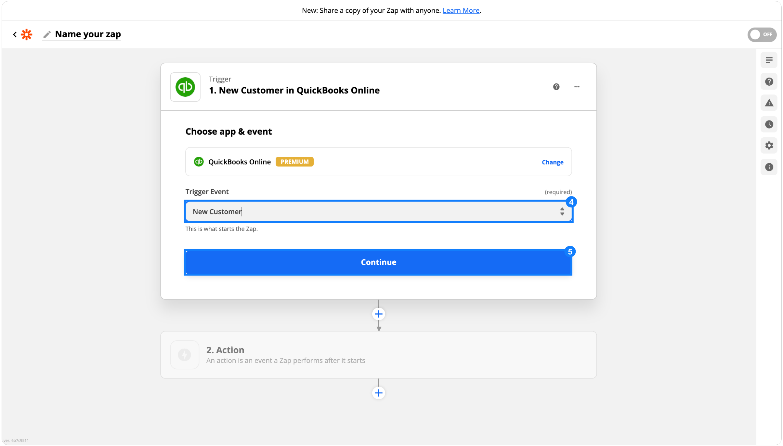Open the '2. Action' step card
This screenshot has width=783, height=446.
click(x=378, y=354)
